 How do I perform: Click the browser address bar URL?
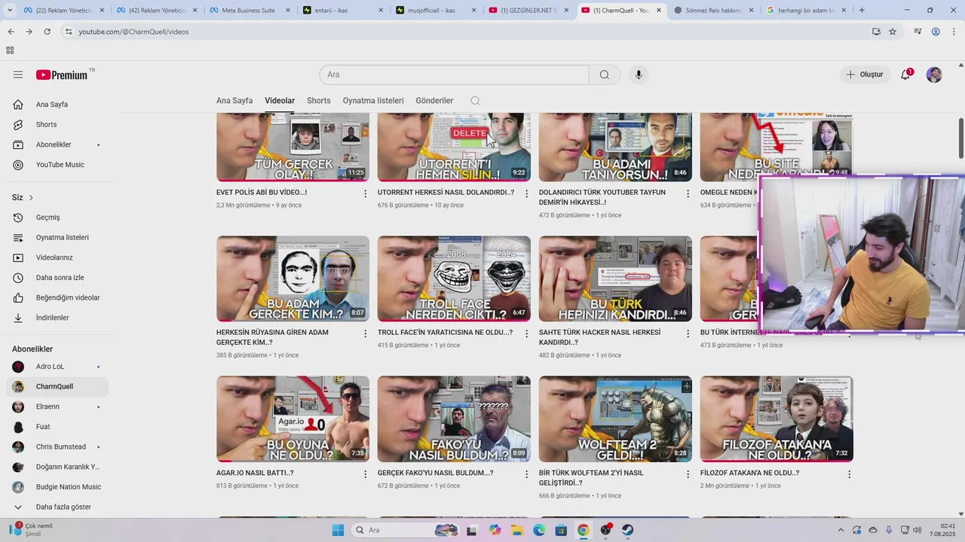(x=133, y=32)
